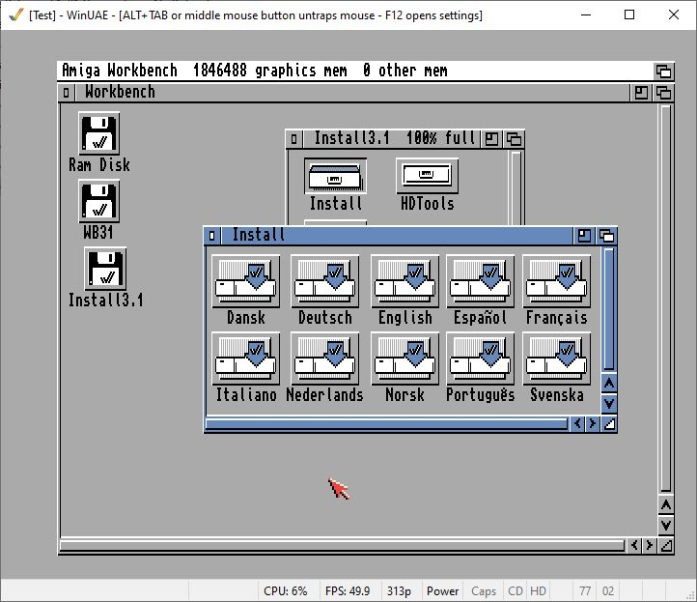Click the Amiga Workbench screen title bar
Screen dimensions: 697x602
coord(355,71)
